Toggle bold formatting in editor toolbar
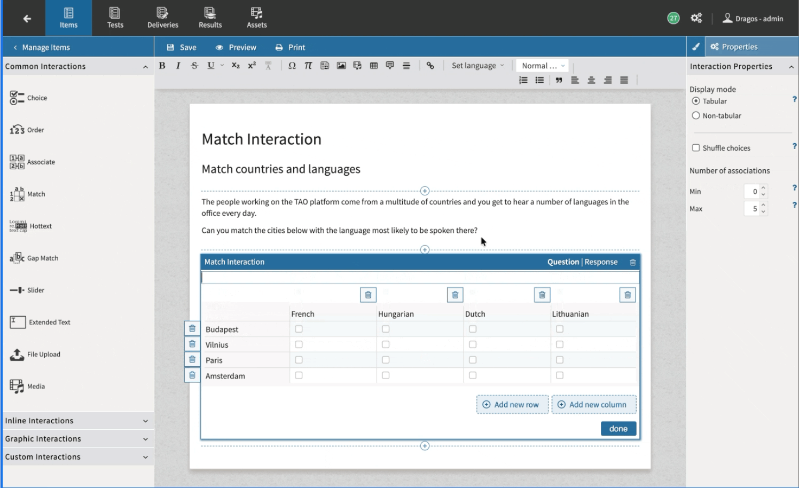The height and width of the screenshot is (488, 799). [x=162, y=66]
